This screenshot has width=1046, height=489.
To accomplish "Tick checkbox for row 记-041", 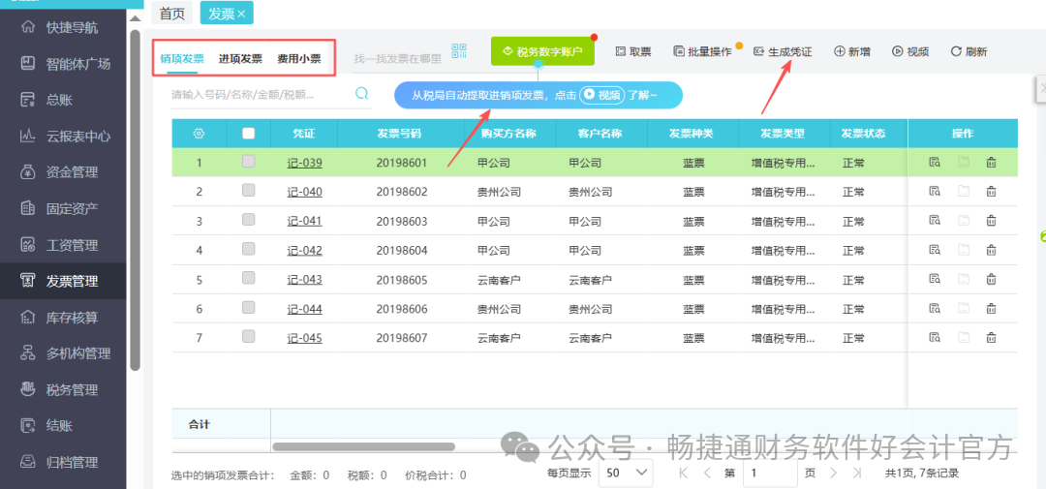I will pyautogui.click(x=248, y=220).
